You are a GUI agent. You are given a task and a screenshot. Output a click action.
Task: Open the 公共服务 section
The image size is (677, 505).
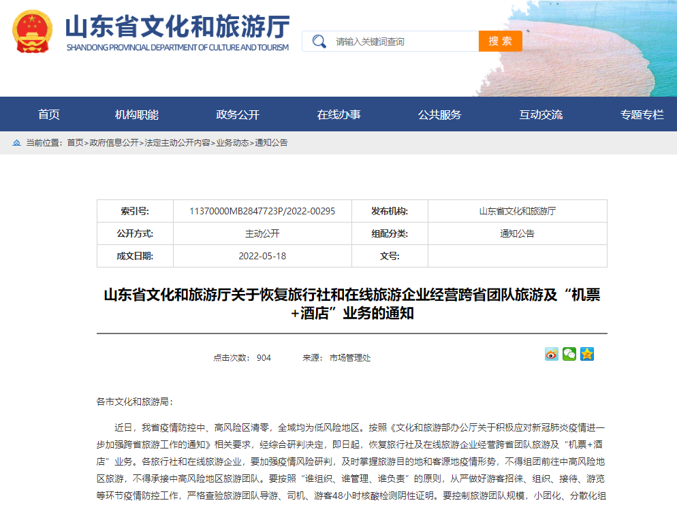coord(441,114)
